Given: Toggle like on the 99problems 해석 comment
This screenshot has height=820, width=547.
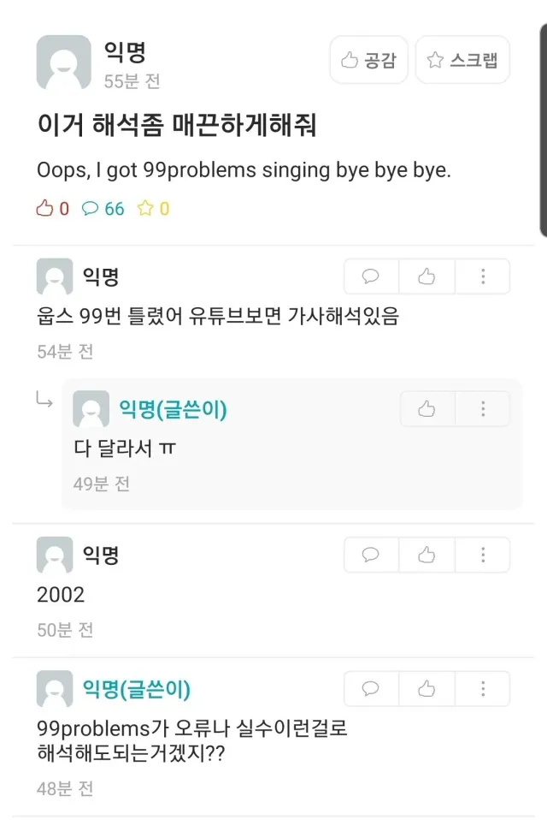Looking at the screenshot, I should coord(426,689).
